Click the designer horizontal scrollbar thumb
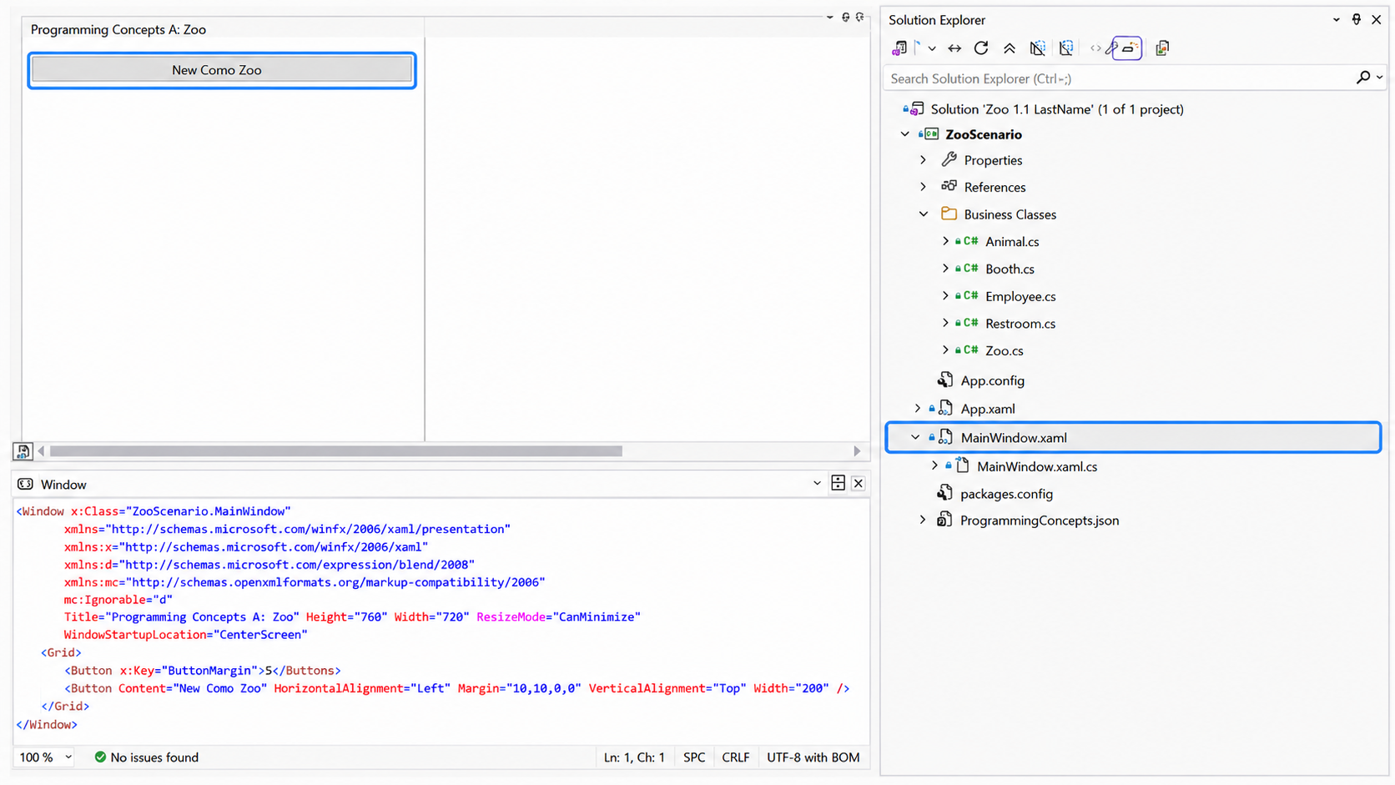The height and width of the screenshot is (785, 1395). 336,451
